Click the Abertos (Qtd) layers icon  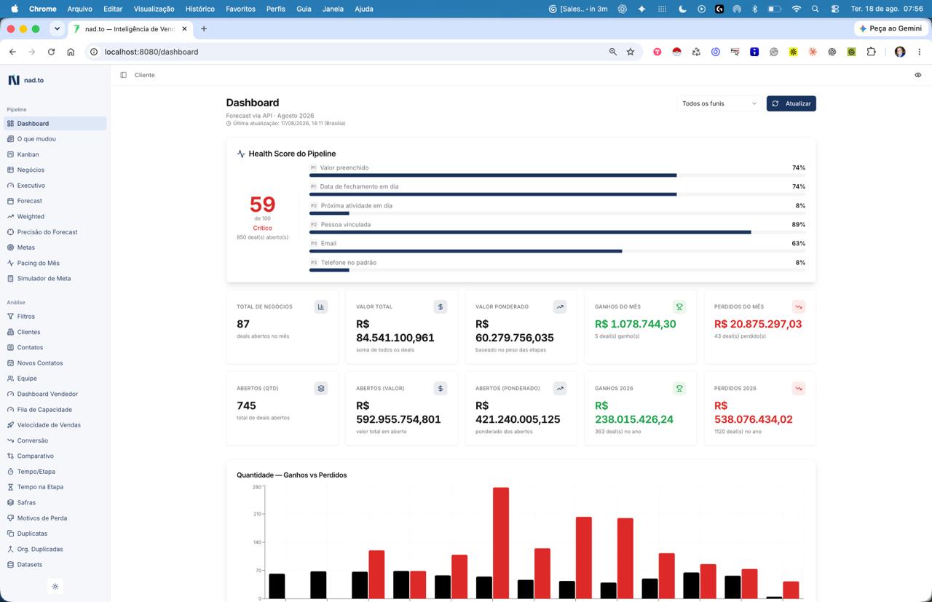321,389
